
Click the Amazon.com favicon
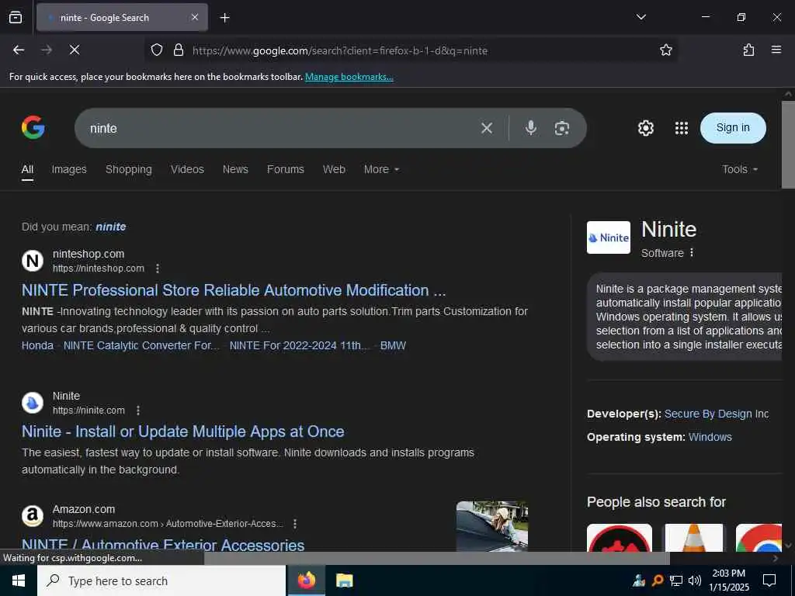[x=33, y=516]
